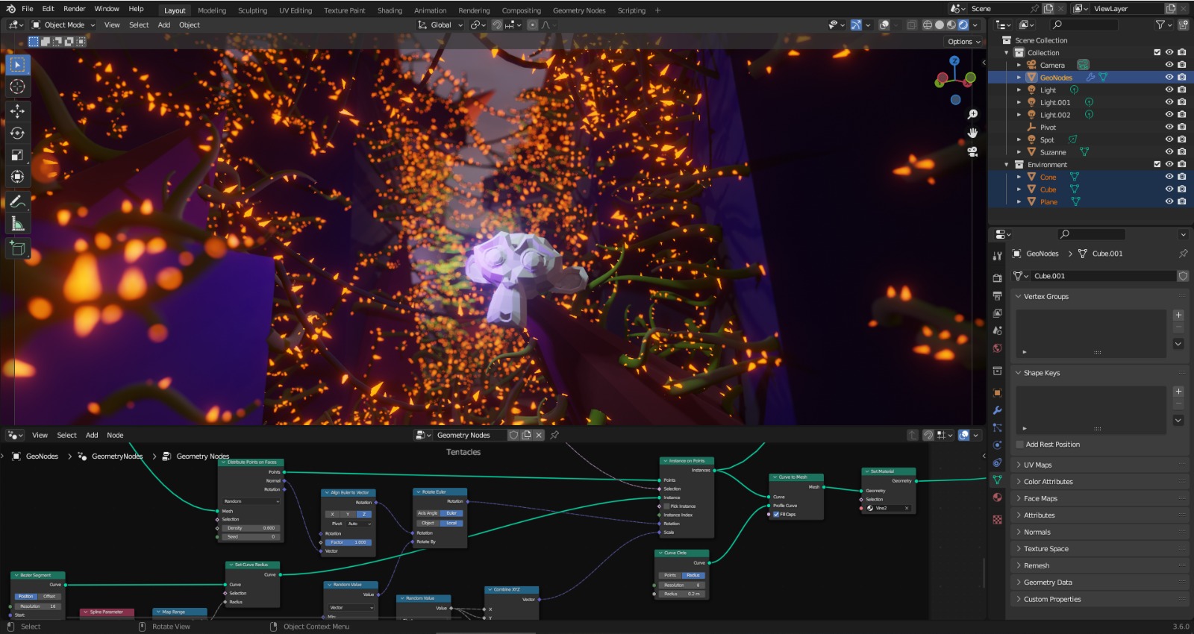The image size is (1194, 634).
Task: Toggle eye visibility for Plane
Action: [x=1169, y=201]
